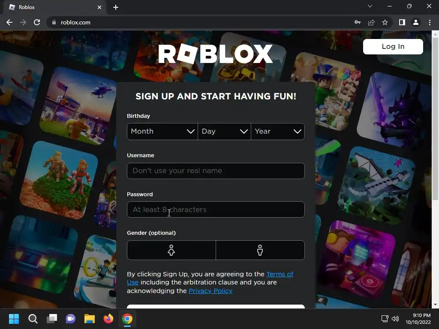Click the browser back arrow
This screenshot has height=329, width=439.
pos(9,22)
